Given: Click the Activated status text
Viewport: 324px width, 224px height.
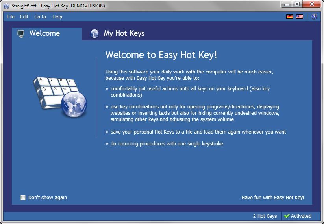Looking at the screenshot, I should [x=301, y=216].
